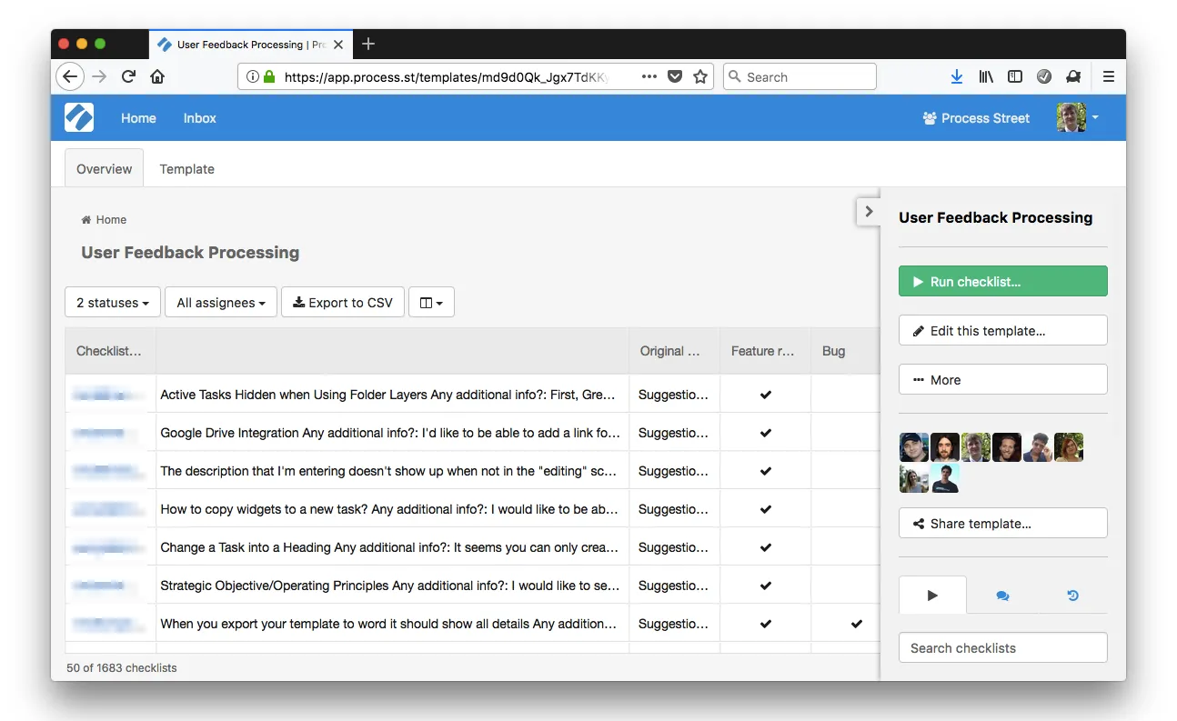Viewport: 1177px width, 721px height.
Task: Open Change a Task into a Heading row
Action: pos(390,547)
